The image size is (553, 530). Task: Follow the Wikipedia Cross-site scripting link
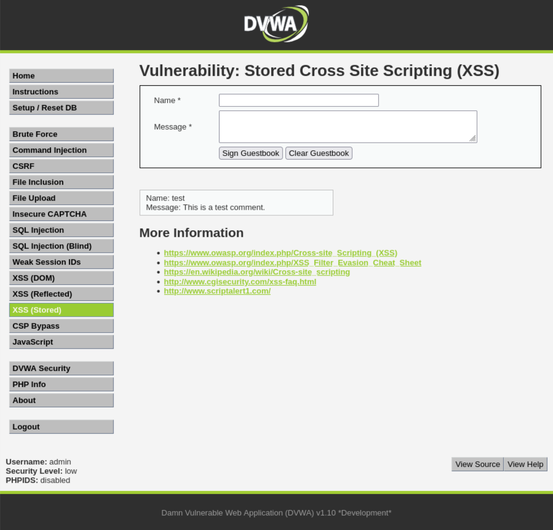pyautogui.click(x=257, y=272)
